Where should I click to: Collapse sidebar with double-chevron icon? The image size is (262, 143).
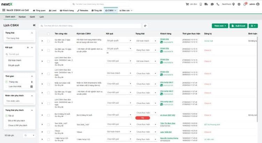[x=34, y=25]
